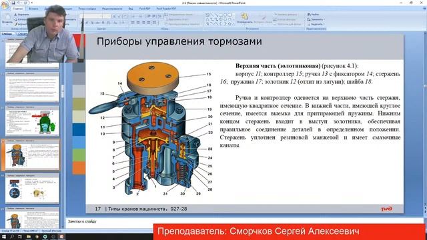This screenshot has height=240, width=427.
Task: Pick the rectangle shape in shapes gallery
Action: pyautogui.click(x=221, y=15)
